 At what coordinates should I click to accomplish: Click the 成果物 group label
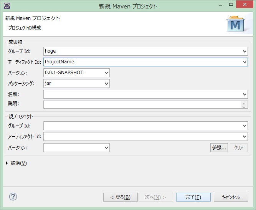coord(15,42)
